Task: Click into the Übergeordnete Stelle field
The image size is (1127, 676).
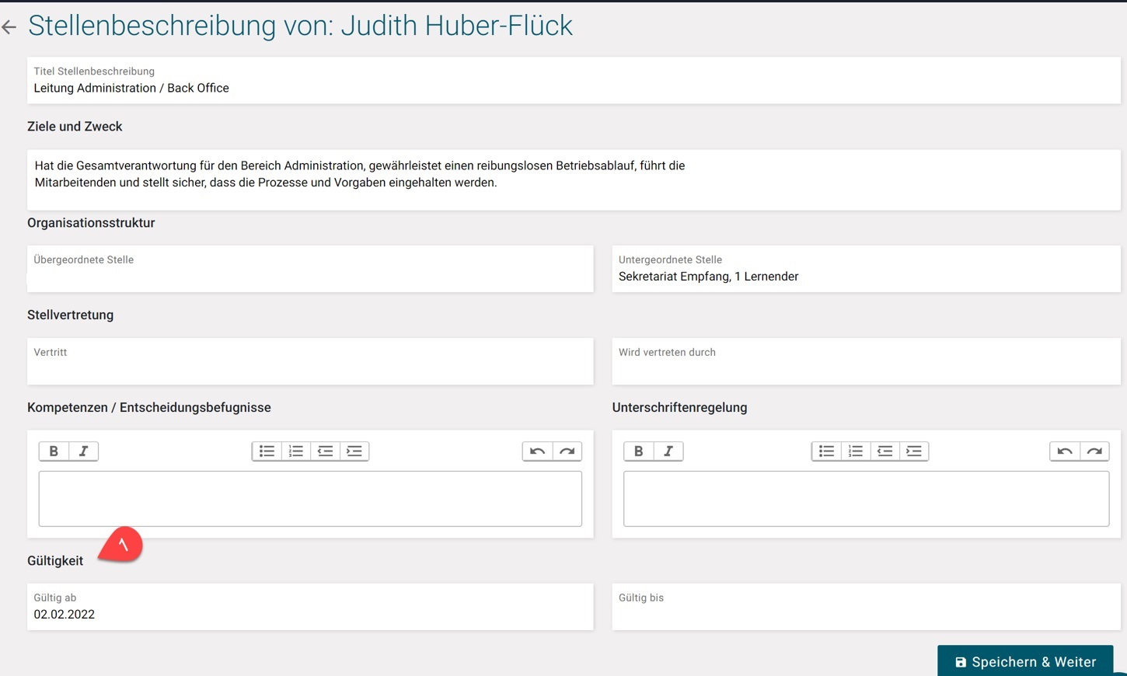Action: (310, 276)
